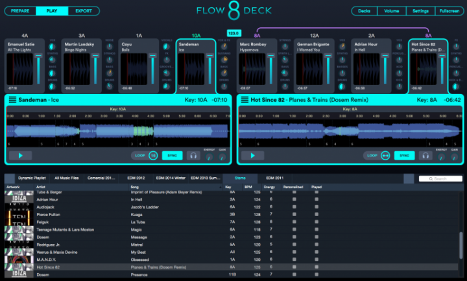Click the Search field in the library

(440, 179)
